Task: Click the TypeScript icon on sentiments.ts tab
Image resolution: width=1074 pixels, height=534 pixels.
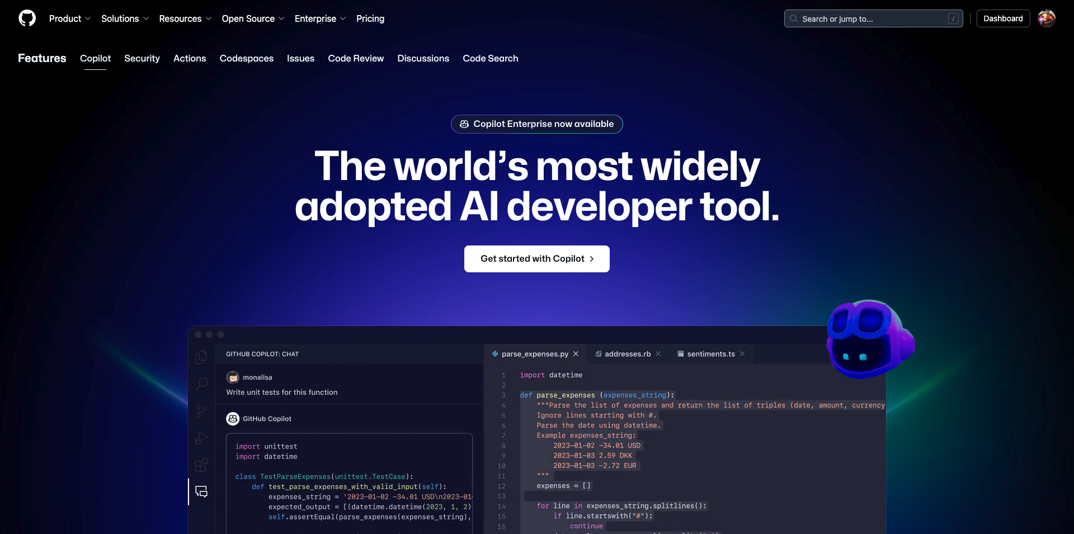Action: click(681, 354)
